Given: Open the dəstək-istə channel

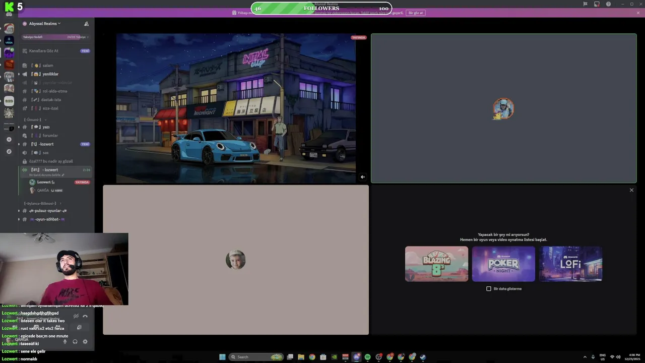Looking at the screenshot, I should coord(55,100).
